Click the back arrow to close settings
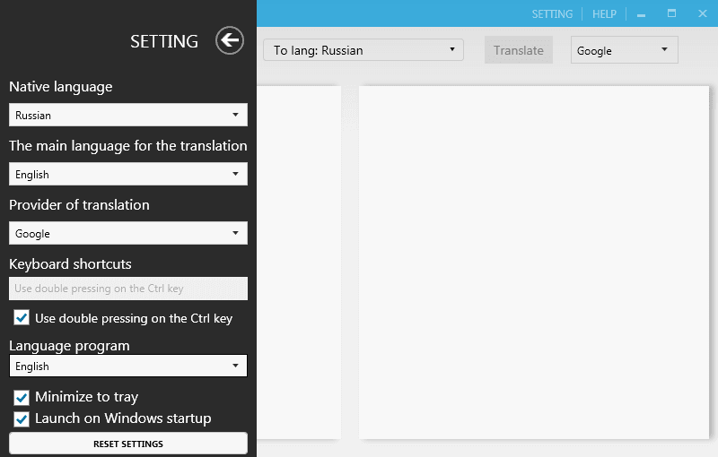This screenshot has height=457, width=718. click(230, 40)
